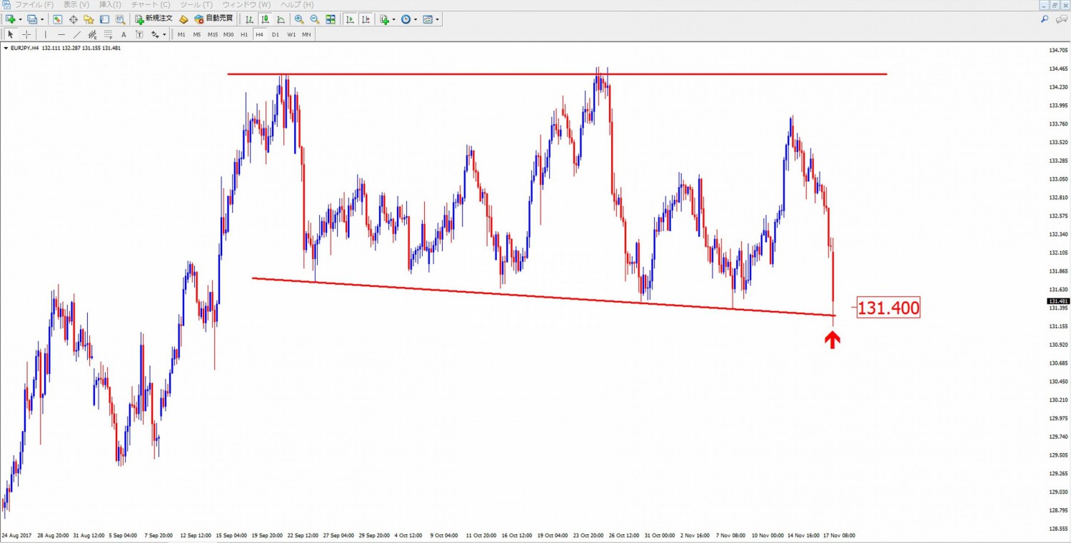Screen dimensions: 1071x543
Task: Open the indicators list dropdown
Action: pos(394,19)
